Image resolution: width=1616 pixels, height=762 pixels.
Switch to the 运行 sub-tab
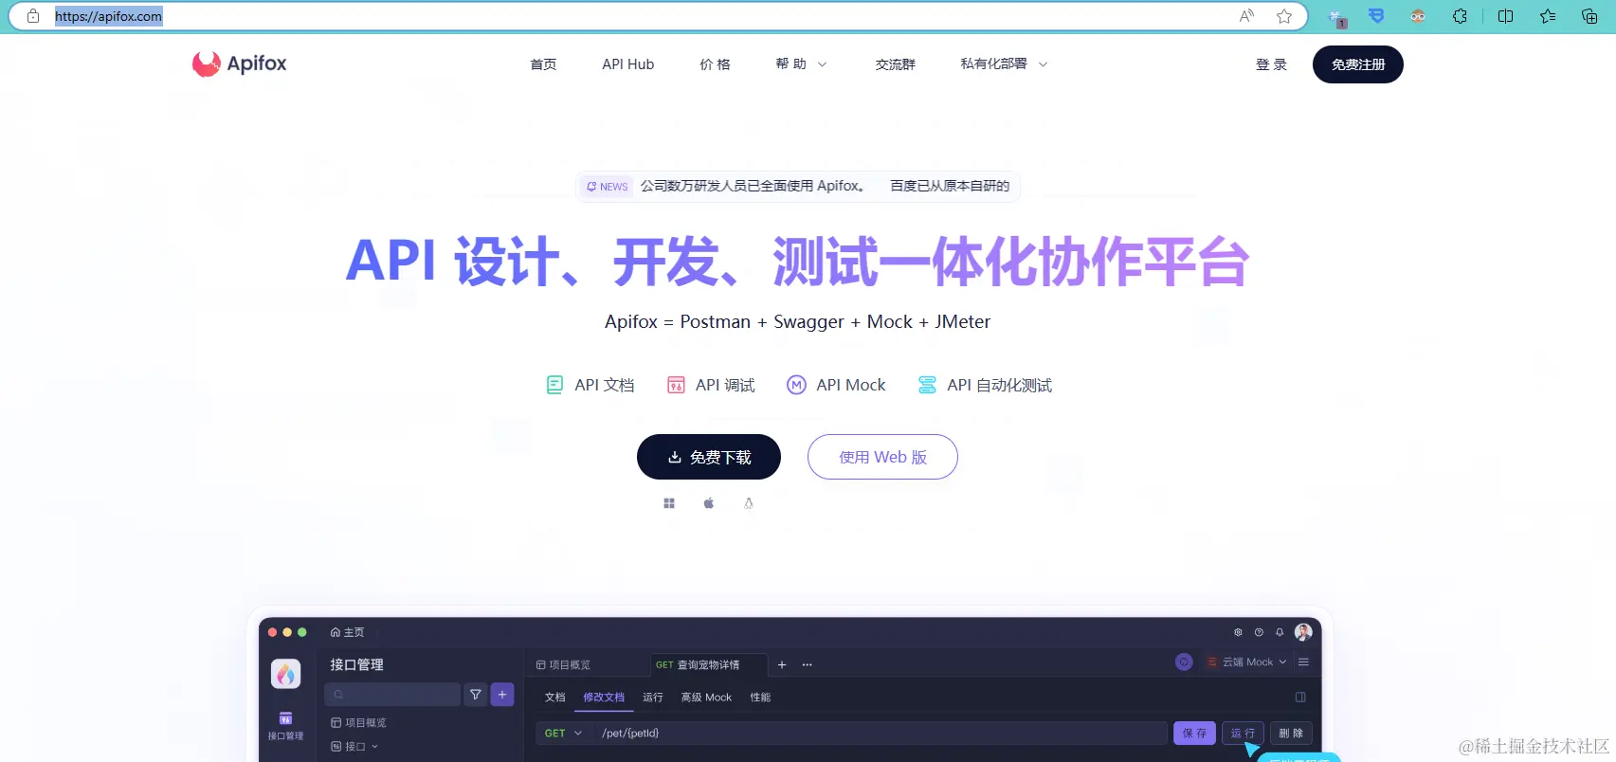click(x=653, y=698)
